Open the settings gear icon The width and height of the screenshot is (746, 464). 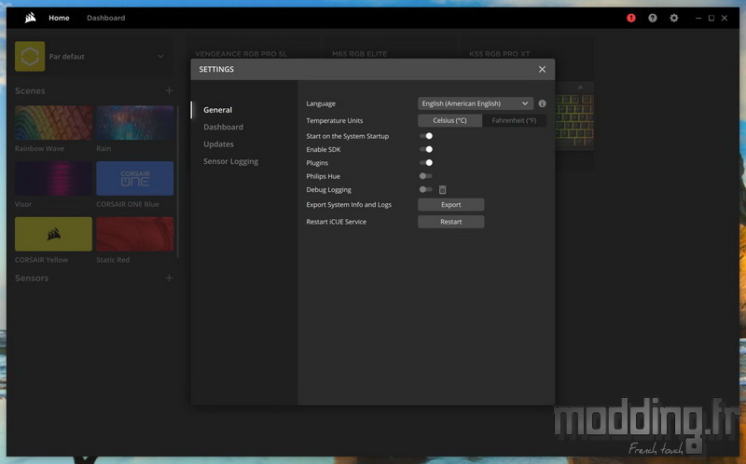click(x=673, y=18)
